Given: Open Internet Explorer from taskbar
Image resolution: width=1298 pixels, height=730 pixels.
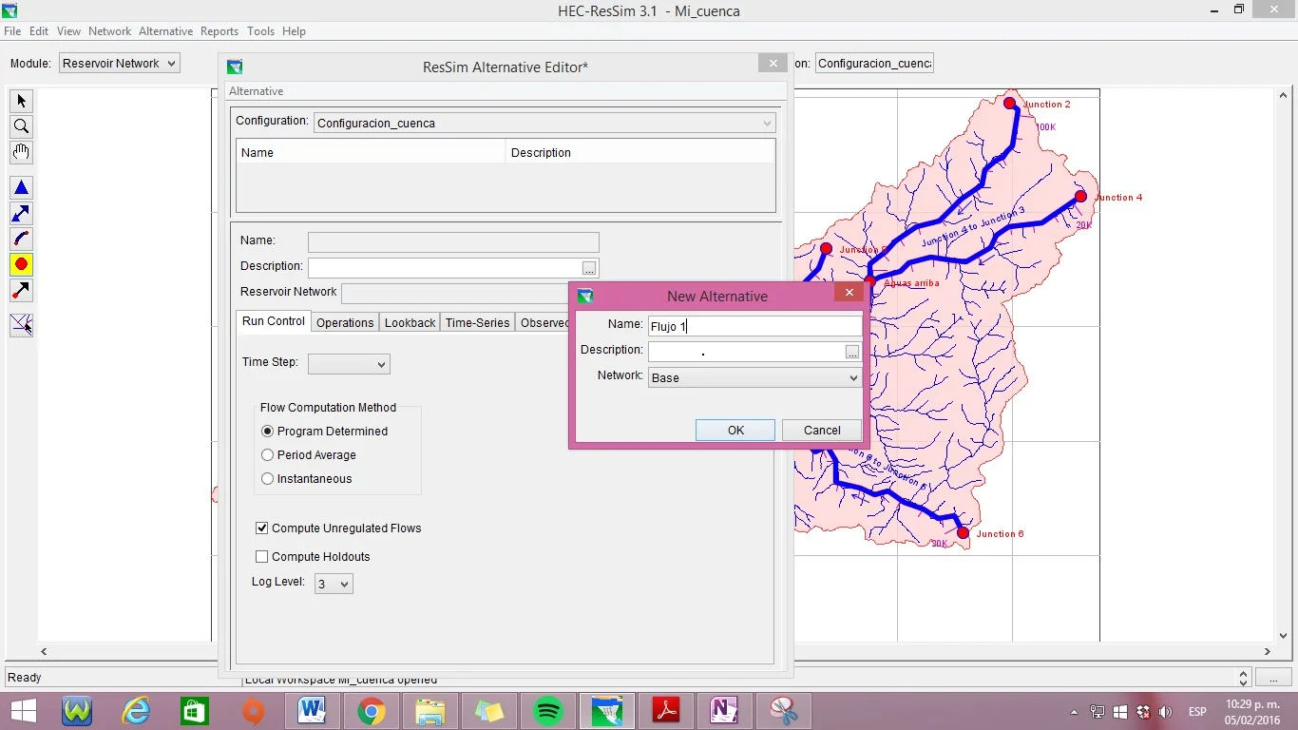Looking at the screenshot, I should coord(136,711).
